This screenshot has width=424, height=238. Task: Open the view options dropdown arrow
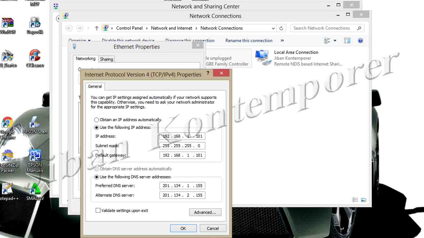pyautogui.click(x=335, y=41)
